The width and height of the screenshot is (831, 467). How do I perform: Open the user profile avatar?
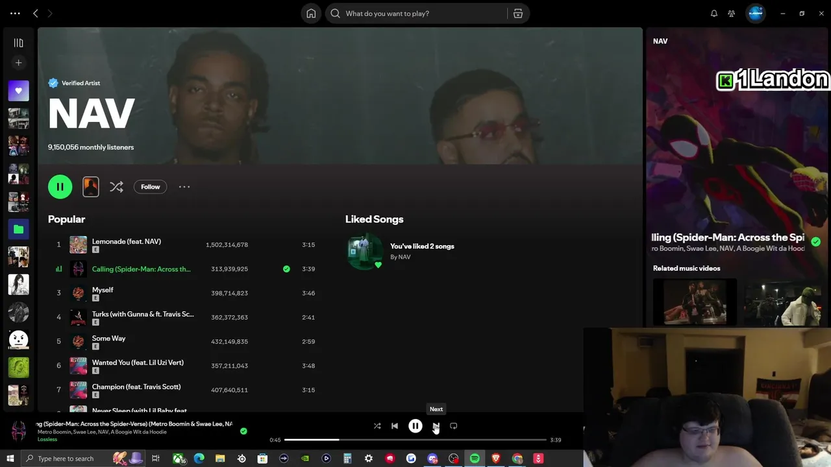click(x=756, y=14)
